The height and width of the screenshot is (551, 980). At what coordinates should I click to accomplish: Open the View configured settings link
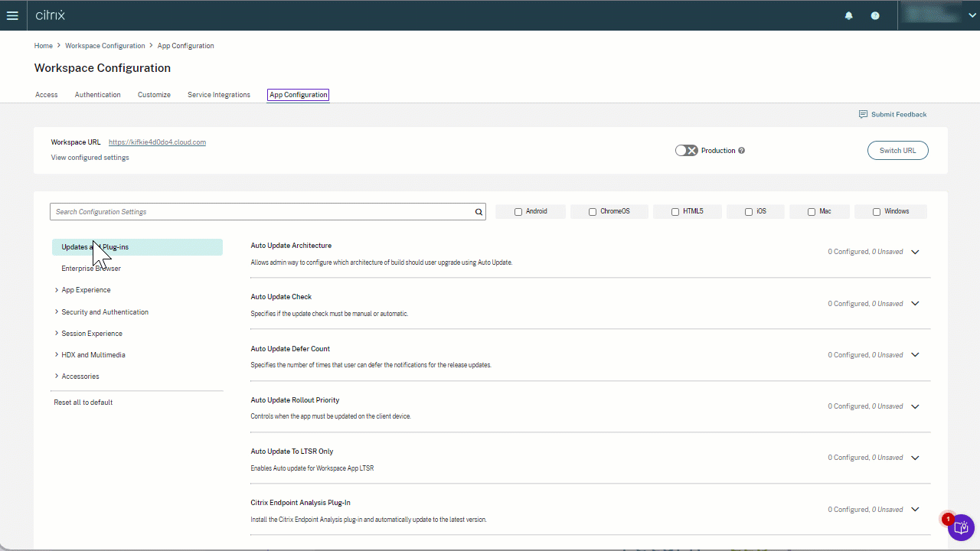90,158
